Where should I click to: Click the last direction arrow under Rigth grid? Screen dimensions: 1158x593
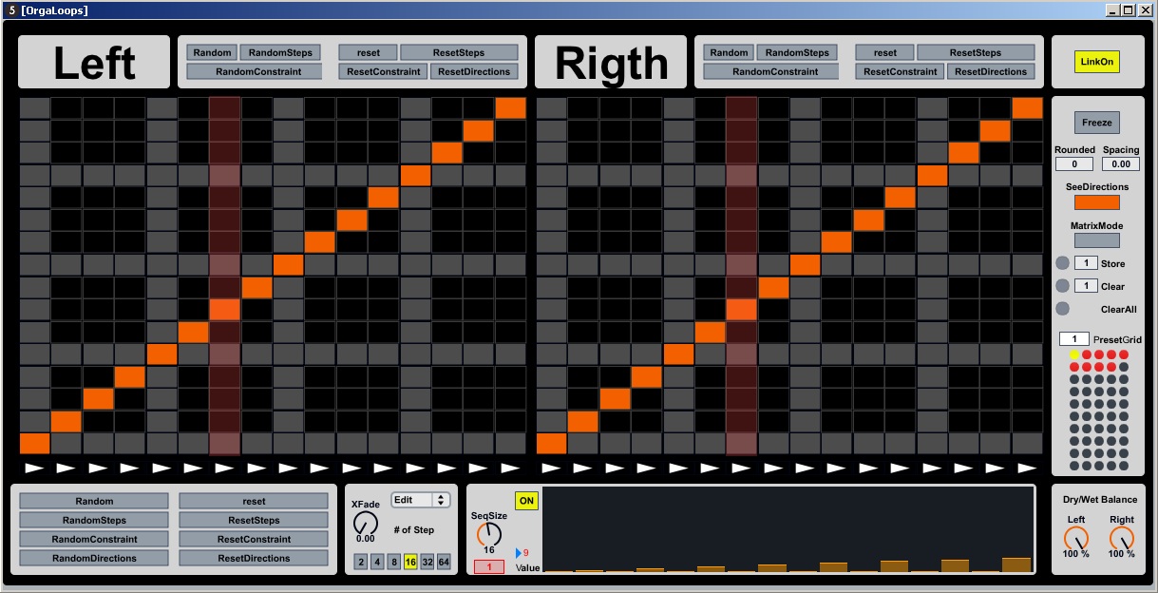click(1026, 468)
